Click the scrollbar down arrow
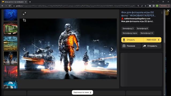The image size is (171, 96). point(165,95)
